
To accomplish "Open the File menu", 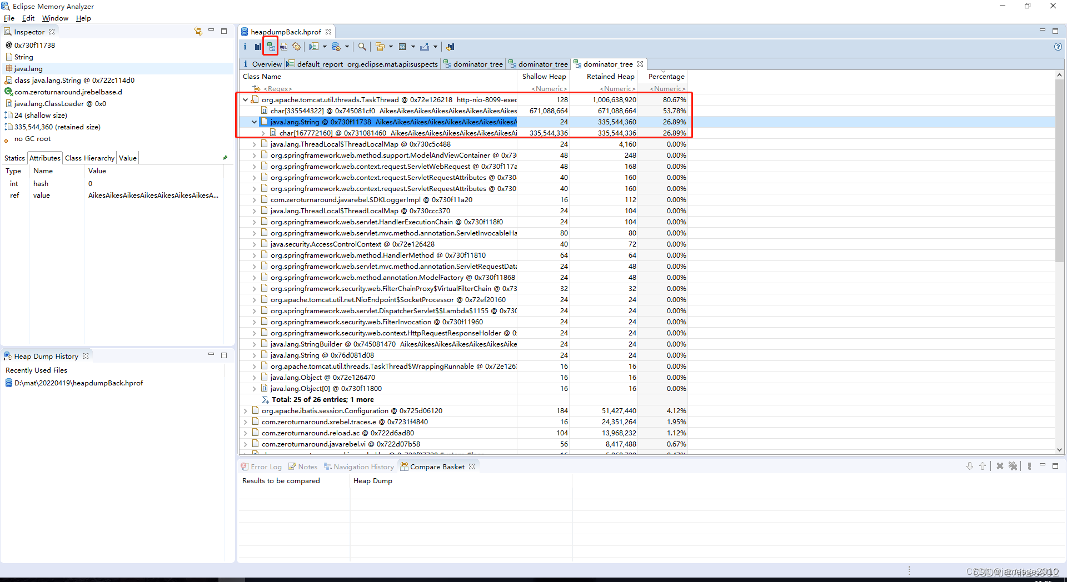I will click(9, 18).
